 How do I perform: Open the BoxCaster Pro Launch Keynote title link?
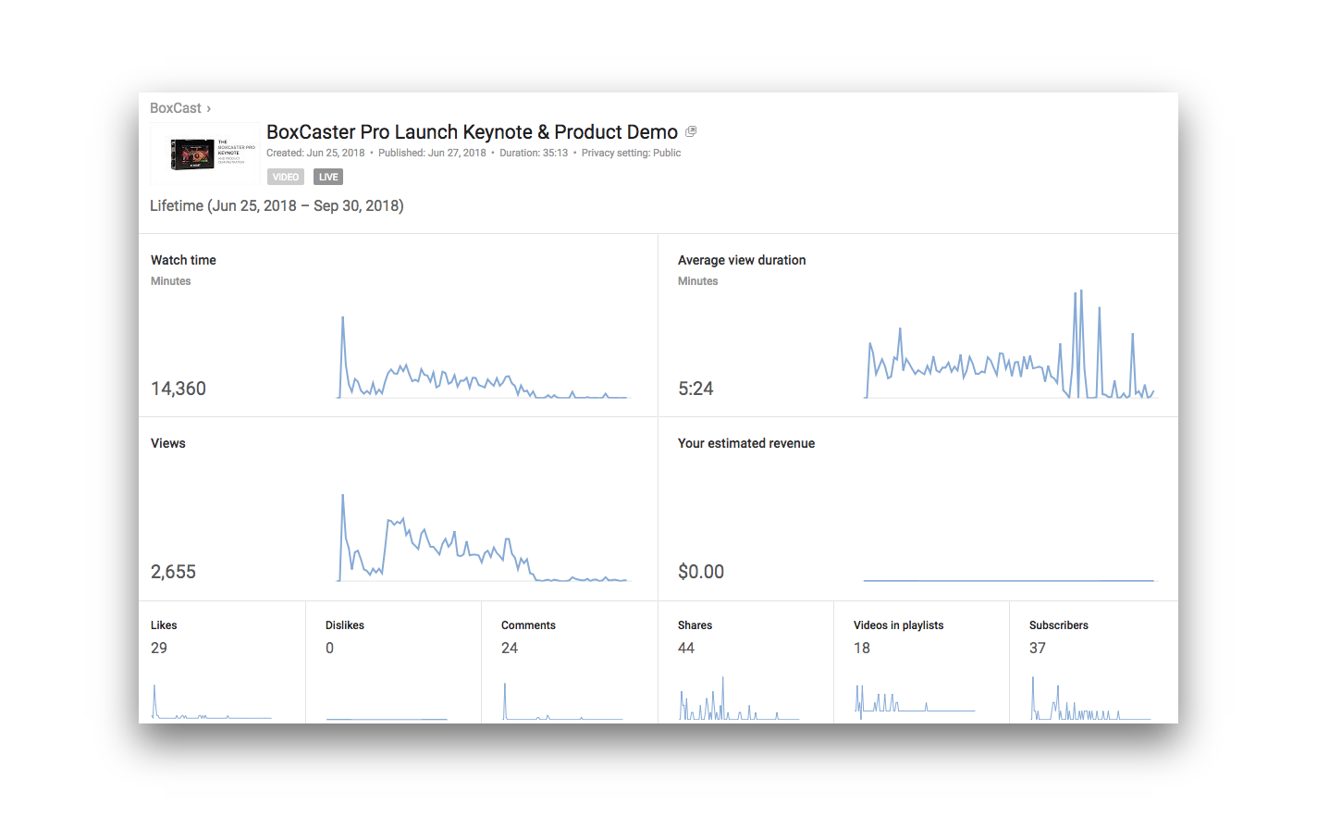pyautogui.click(x=471, y=131)
